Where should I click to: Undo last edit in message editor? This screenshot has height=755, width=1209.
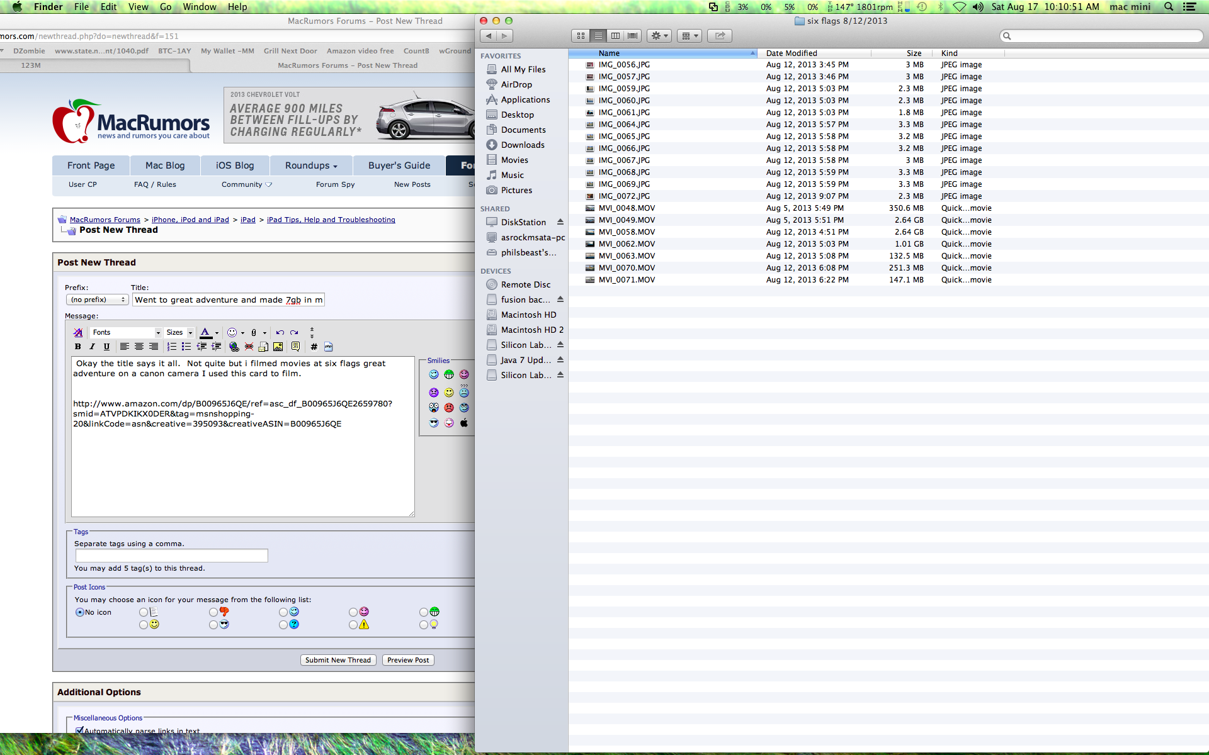(x=280, y=332)
